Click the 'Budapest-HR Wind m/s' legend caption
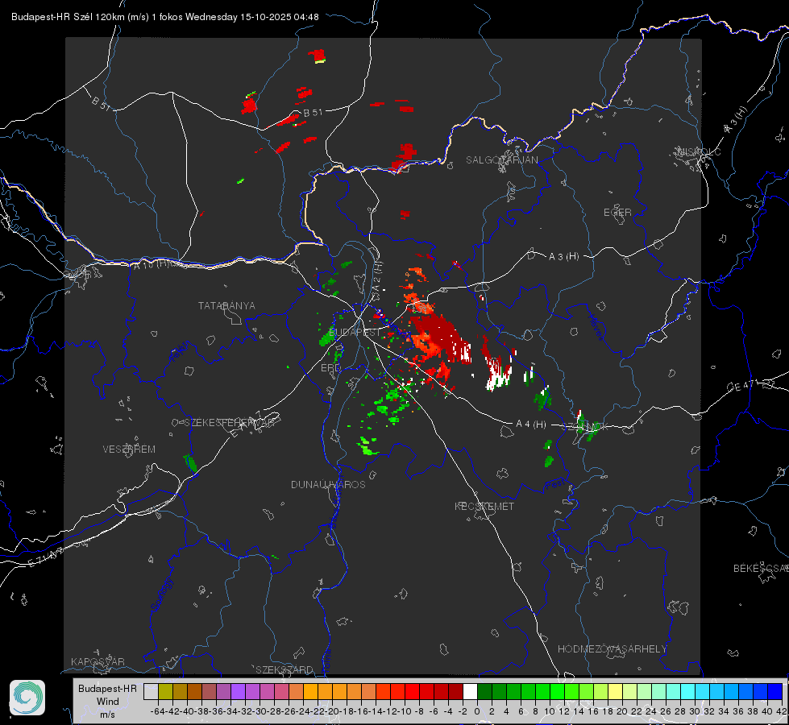This screenshot has width=789, height=725. [108, 702]
